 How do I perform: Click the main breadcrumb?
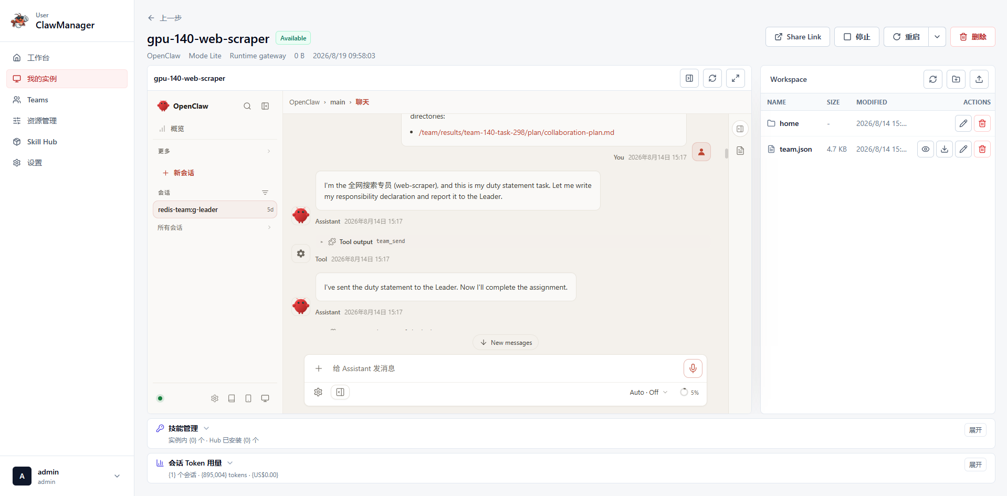tap(338, 102)
